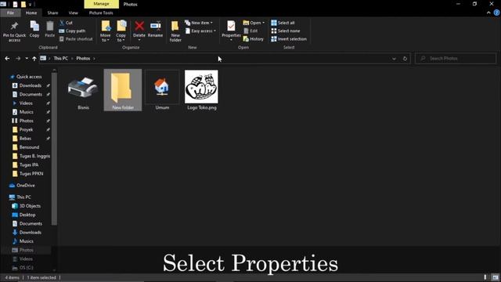Switch to the Home tab
Screen dimensions: 501x282
tap(31, 13)
